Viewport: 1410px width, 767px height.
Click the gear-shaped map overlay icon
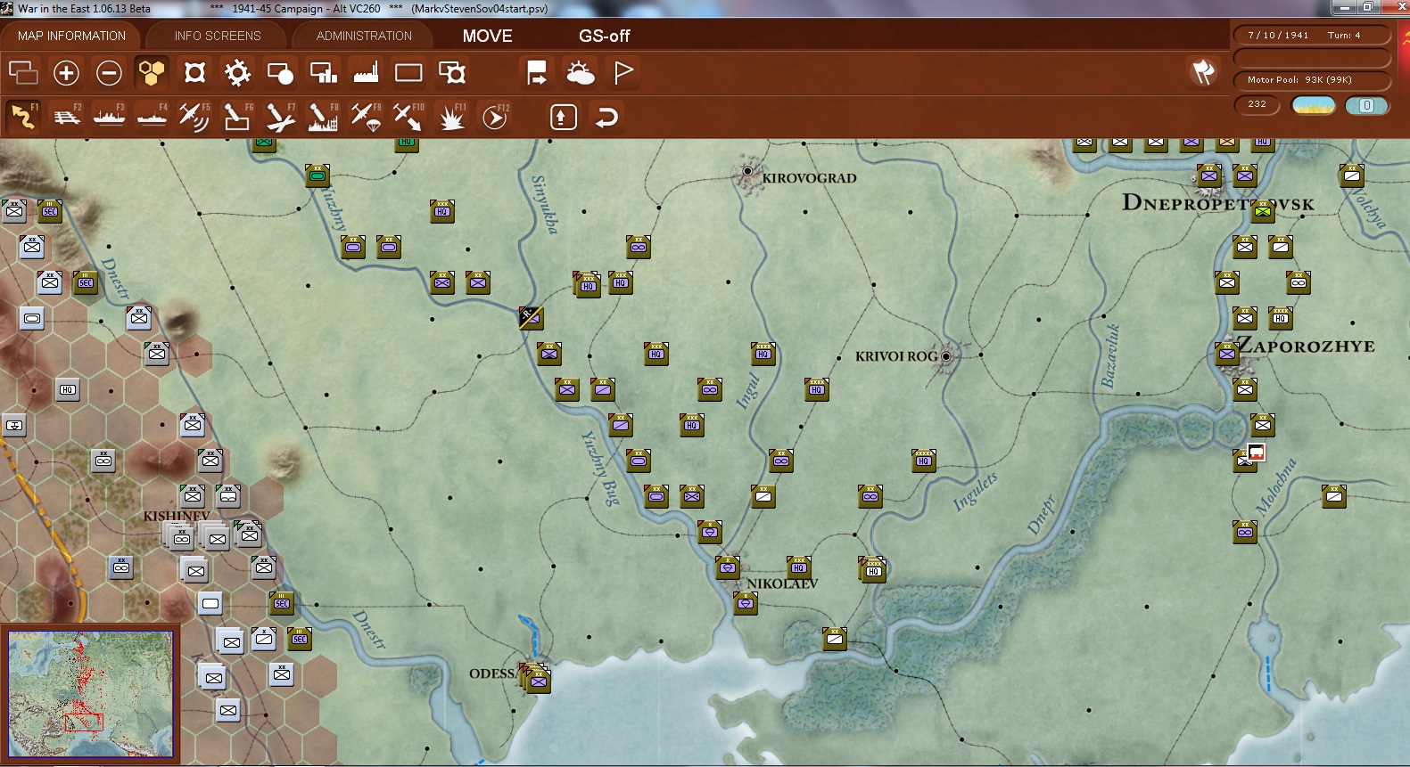(x=237, y=72)
